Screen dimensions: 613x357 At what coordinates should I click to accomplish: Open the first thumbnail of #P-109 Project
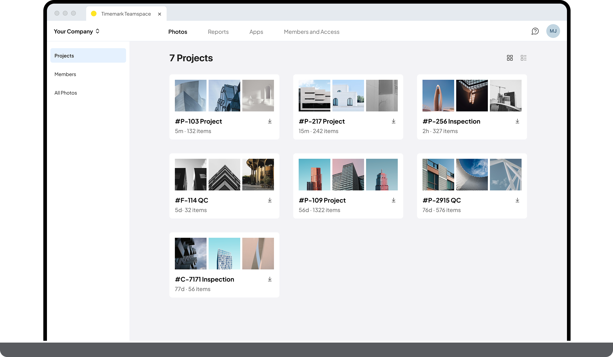pos(314,175)
